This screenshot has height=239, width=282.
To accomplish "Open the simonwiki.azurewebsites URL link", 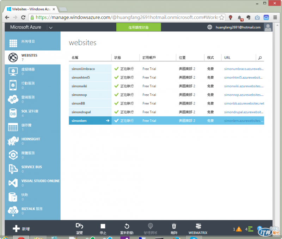I will (x=244, y=86).
